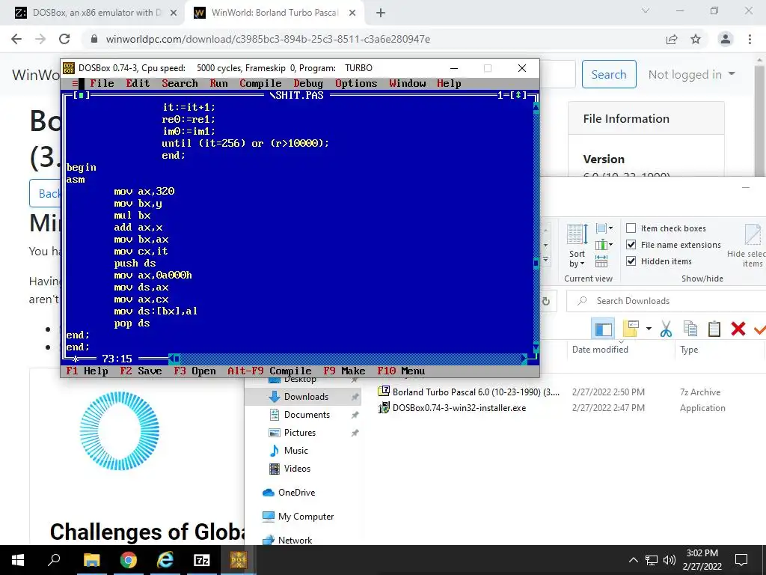
Task: Open the Debug menu in Turbo Pascal
Action: coord(308,84)
